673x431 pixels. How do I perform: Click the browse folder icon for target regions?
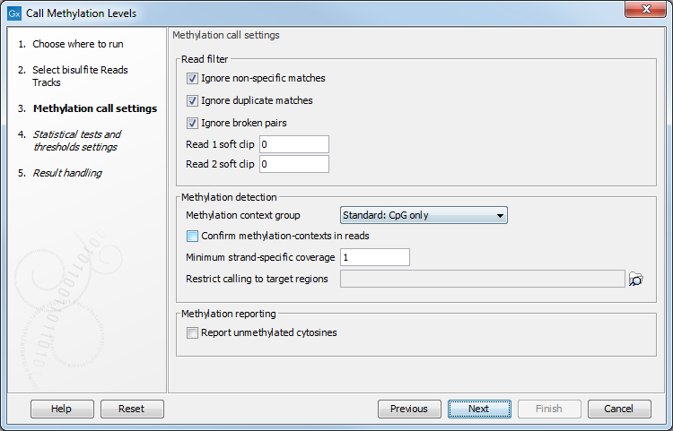pyautogui.click(x=636, y=280)
